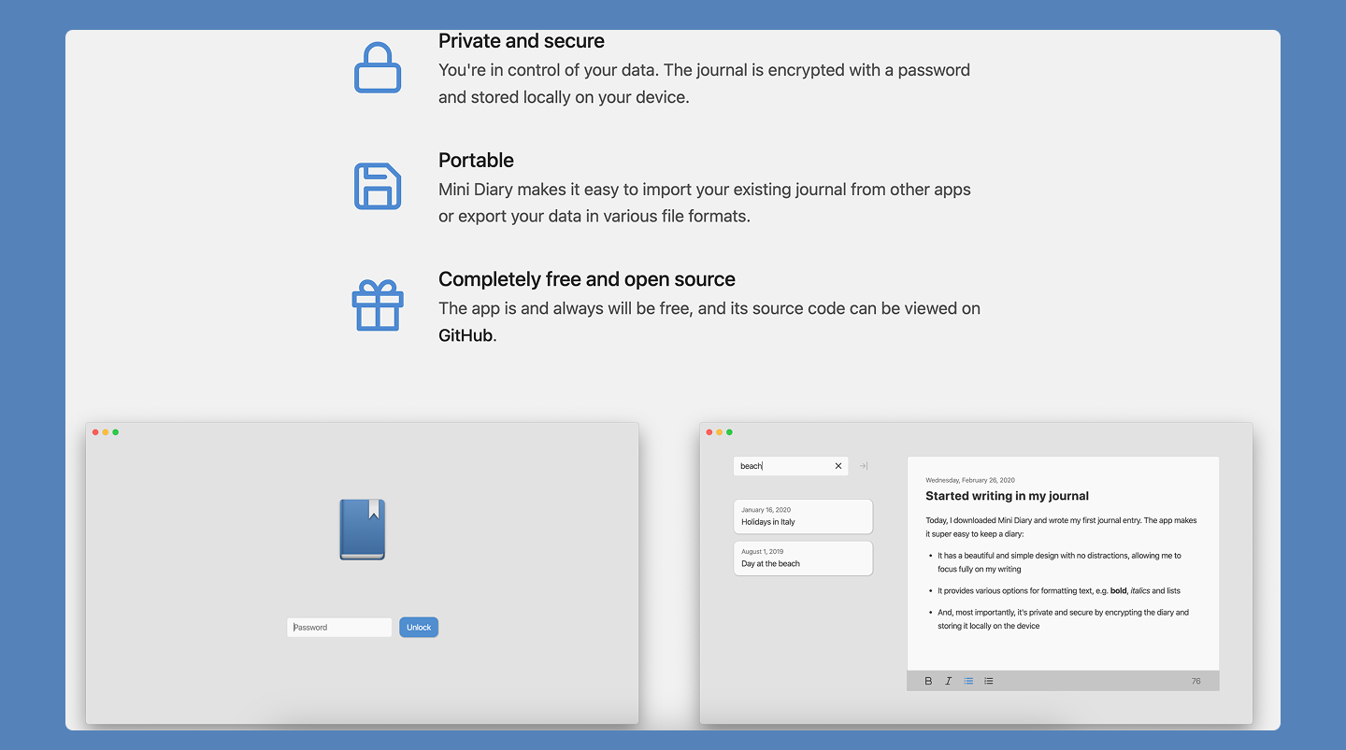Toggle the blue bulleted list icon
This screenshot has height=750, width=1346.
click(968, 681)
